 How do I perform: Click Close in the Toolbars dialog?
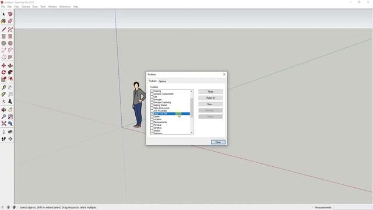click(218, 142)
